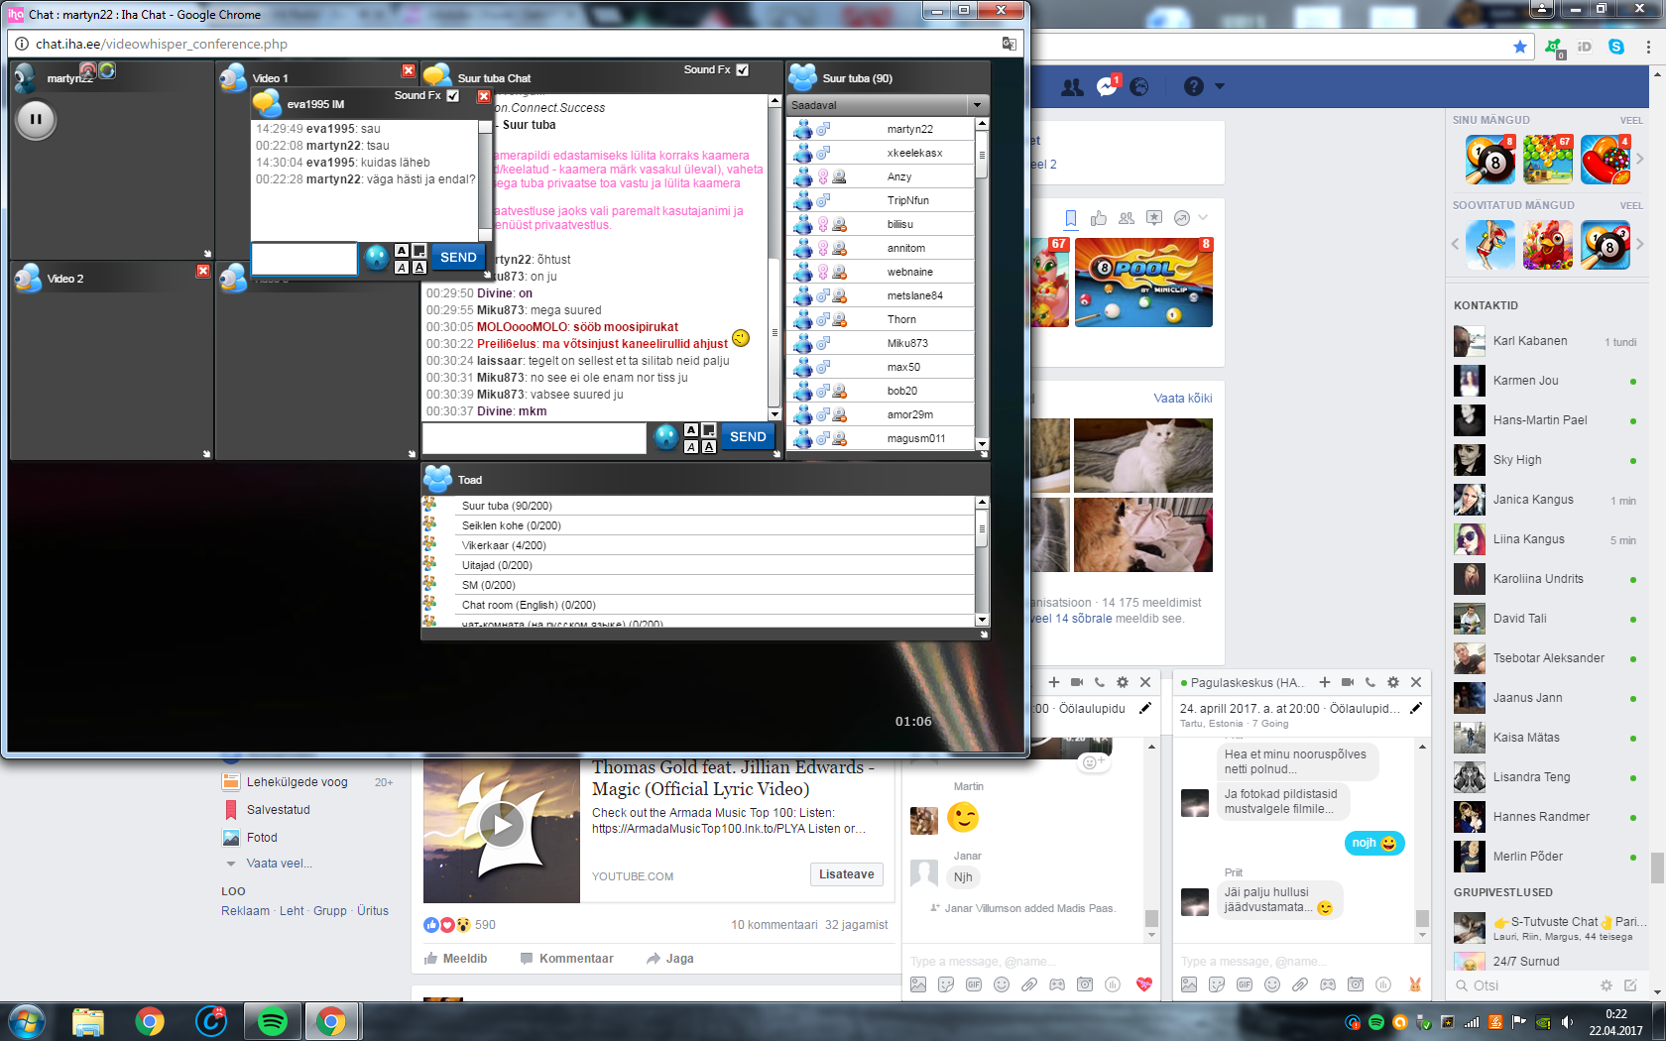Like the post with Meeldib
The width and height of the screenshot is (1666, 1041).
[455, 959]
